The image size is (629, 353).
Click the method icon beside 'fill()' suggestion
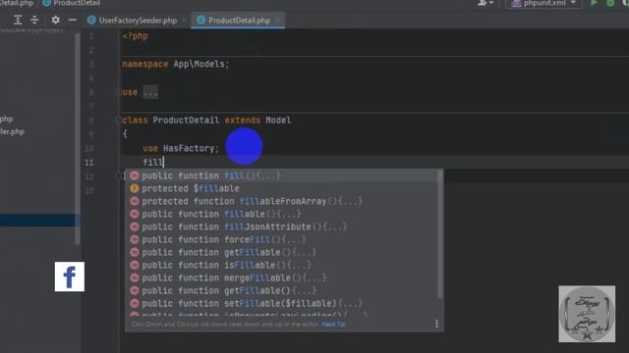(x=135, y=176)
